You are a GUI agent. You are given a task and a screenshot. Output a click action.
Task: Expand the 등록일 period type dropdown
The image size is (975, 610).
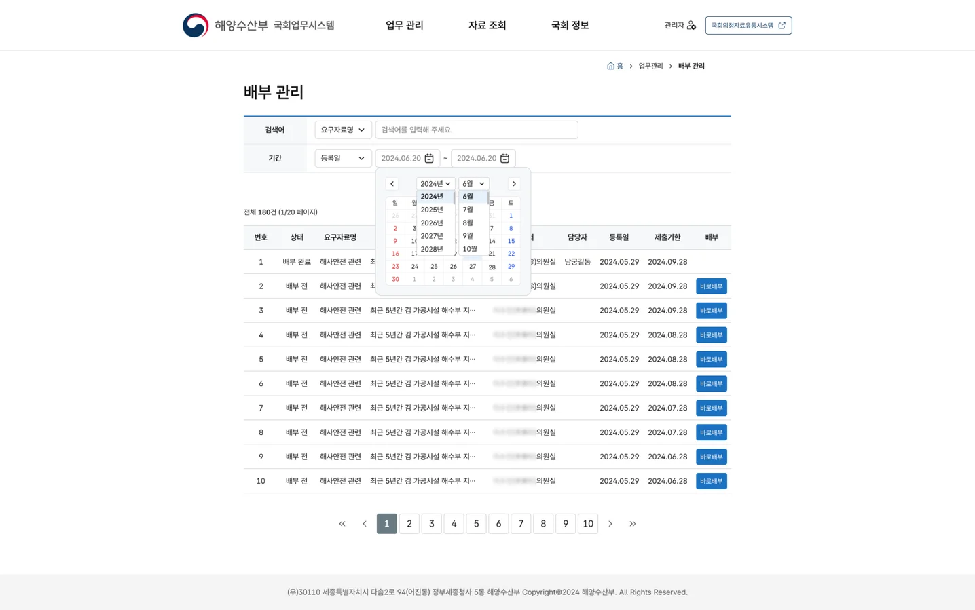click(x=343, y=158)
